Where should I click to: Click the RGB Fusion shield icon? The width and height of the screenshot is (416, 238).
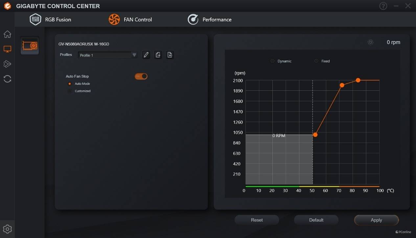click(35, 19)
